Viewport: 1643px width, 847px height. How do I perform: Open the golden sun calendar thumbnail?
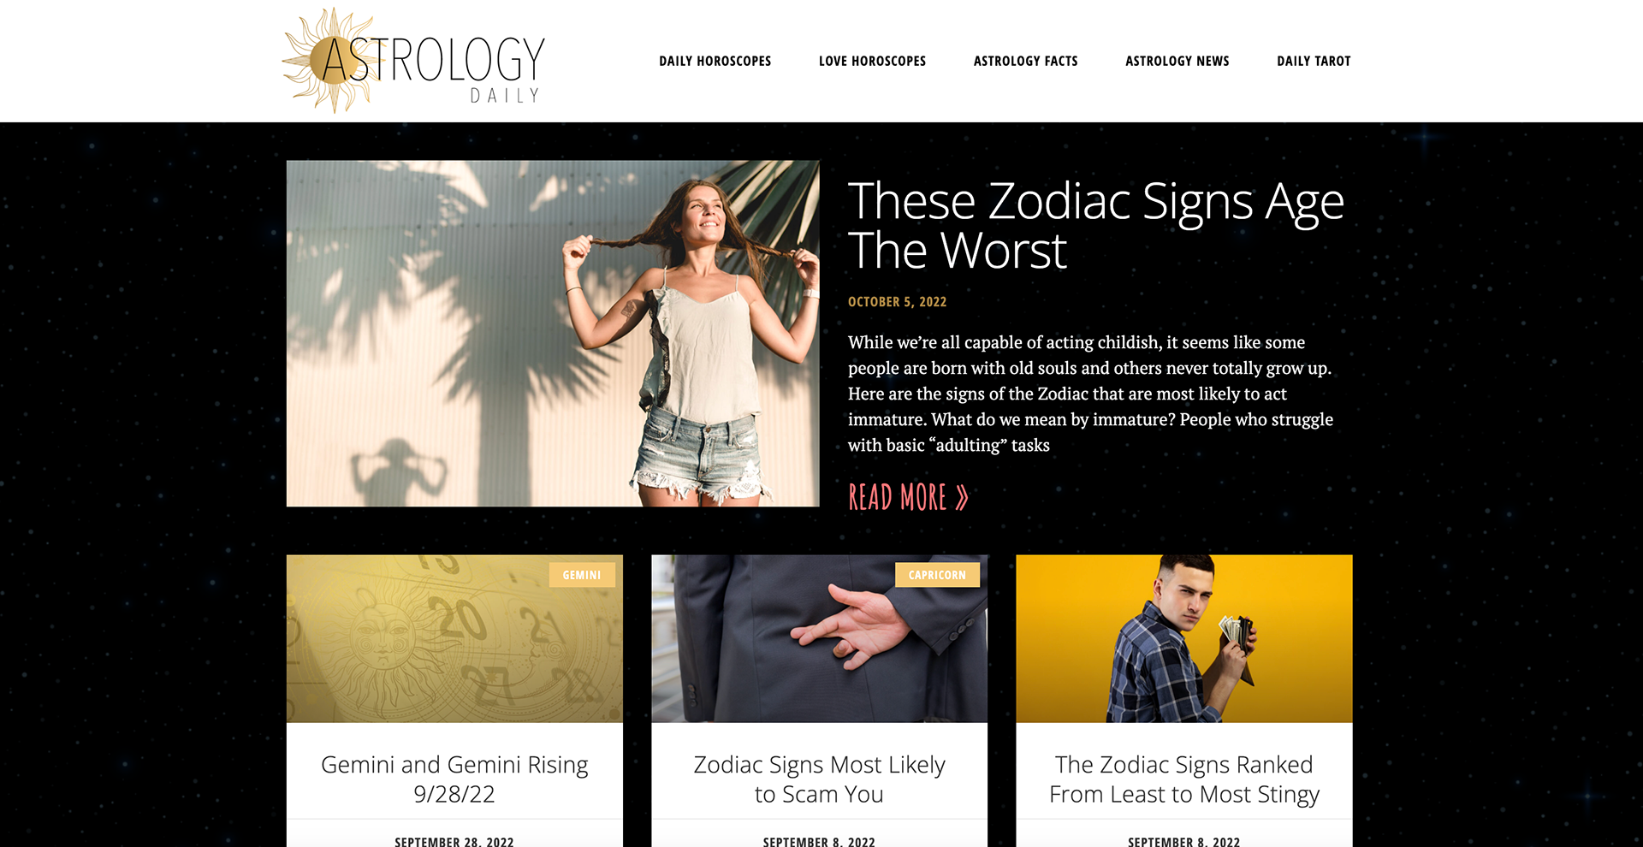coord(454,638)
